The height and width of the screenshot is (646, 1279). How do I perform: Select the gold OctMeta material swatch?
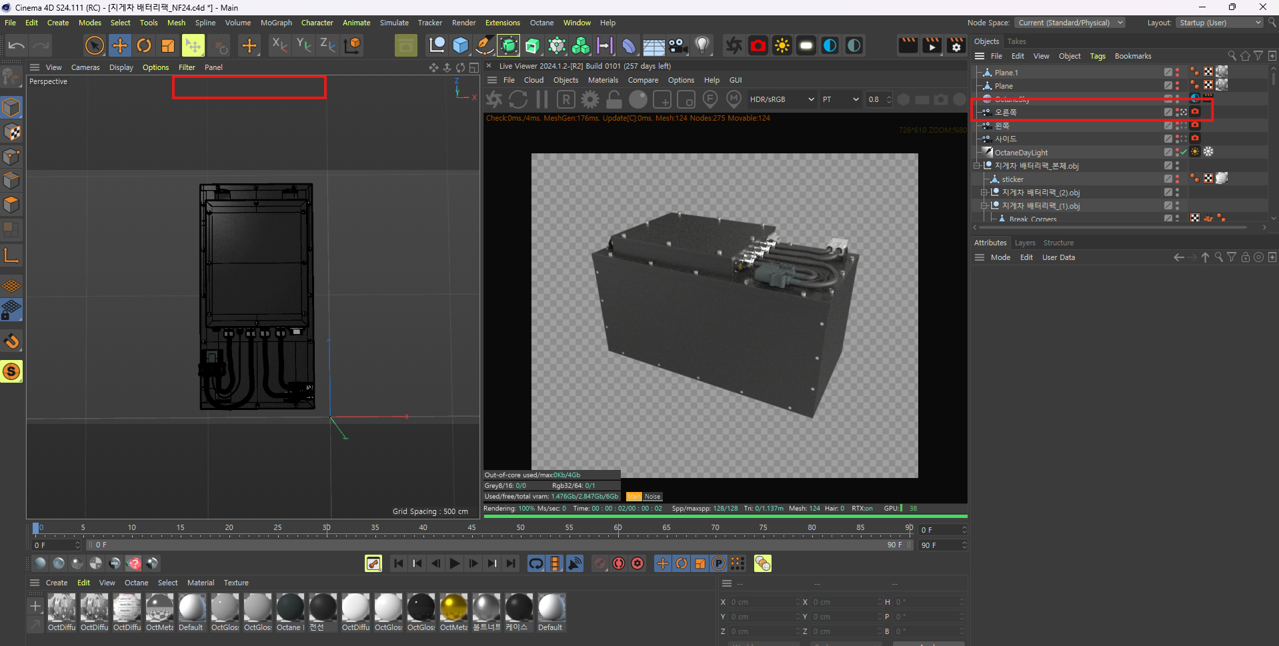453,607
